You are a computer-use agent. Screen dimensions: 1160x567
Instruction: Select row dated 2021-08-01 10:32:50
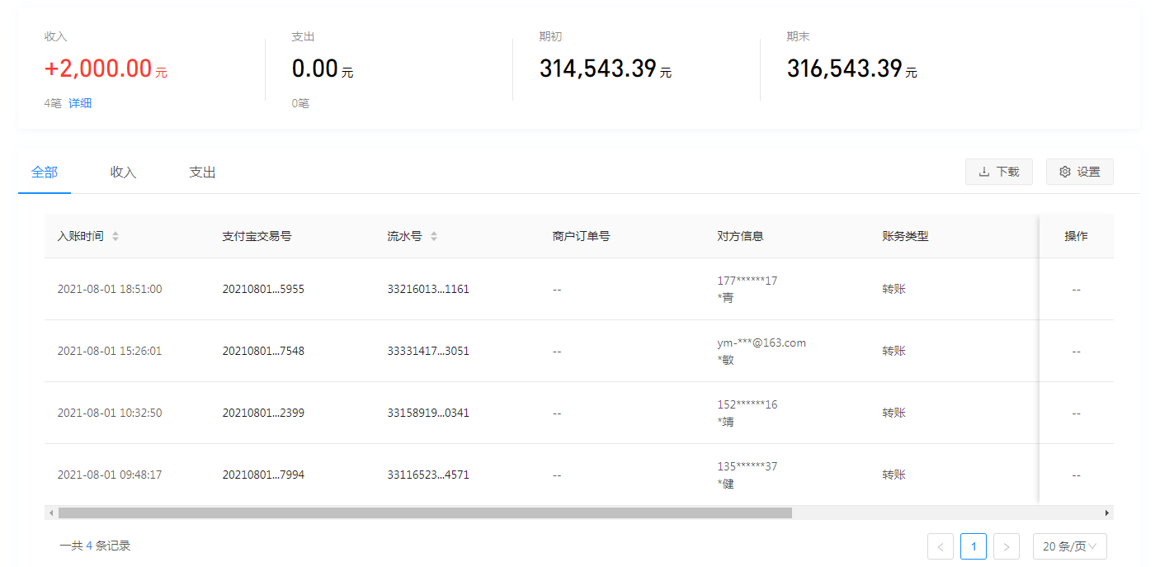110,413
